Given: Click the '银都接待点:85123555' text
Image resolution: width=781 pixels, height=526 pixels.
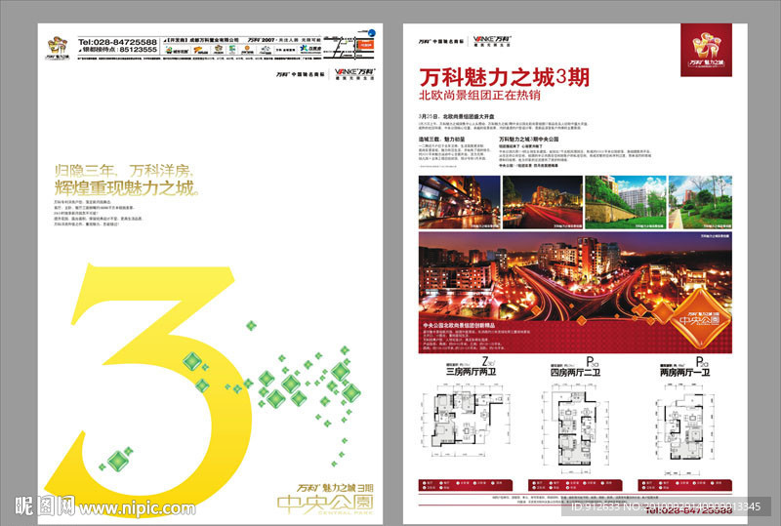Looking at the screenshot, I should (x=117, y=50).
